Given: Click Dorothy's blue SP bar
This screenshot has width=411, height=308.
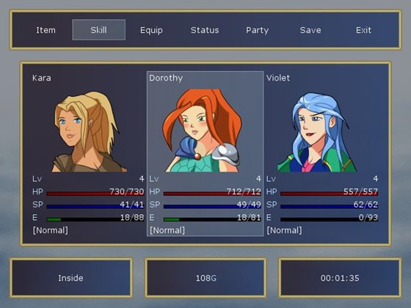Looking at the screenshot, I should pyautogui.click(x=212, y=206).
